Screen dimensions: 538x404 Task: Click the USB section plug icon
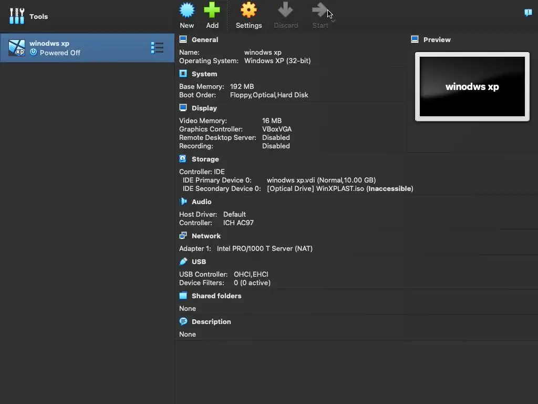(183, 261)
